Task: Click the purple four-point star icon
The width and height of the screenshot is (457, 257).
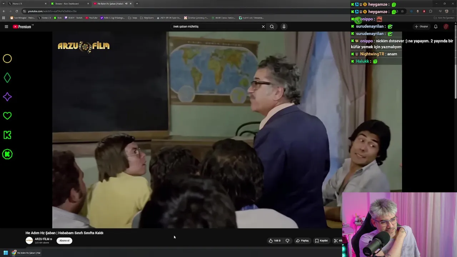Action: pyautogui.click(x=7, y=97)
